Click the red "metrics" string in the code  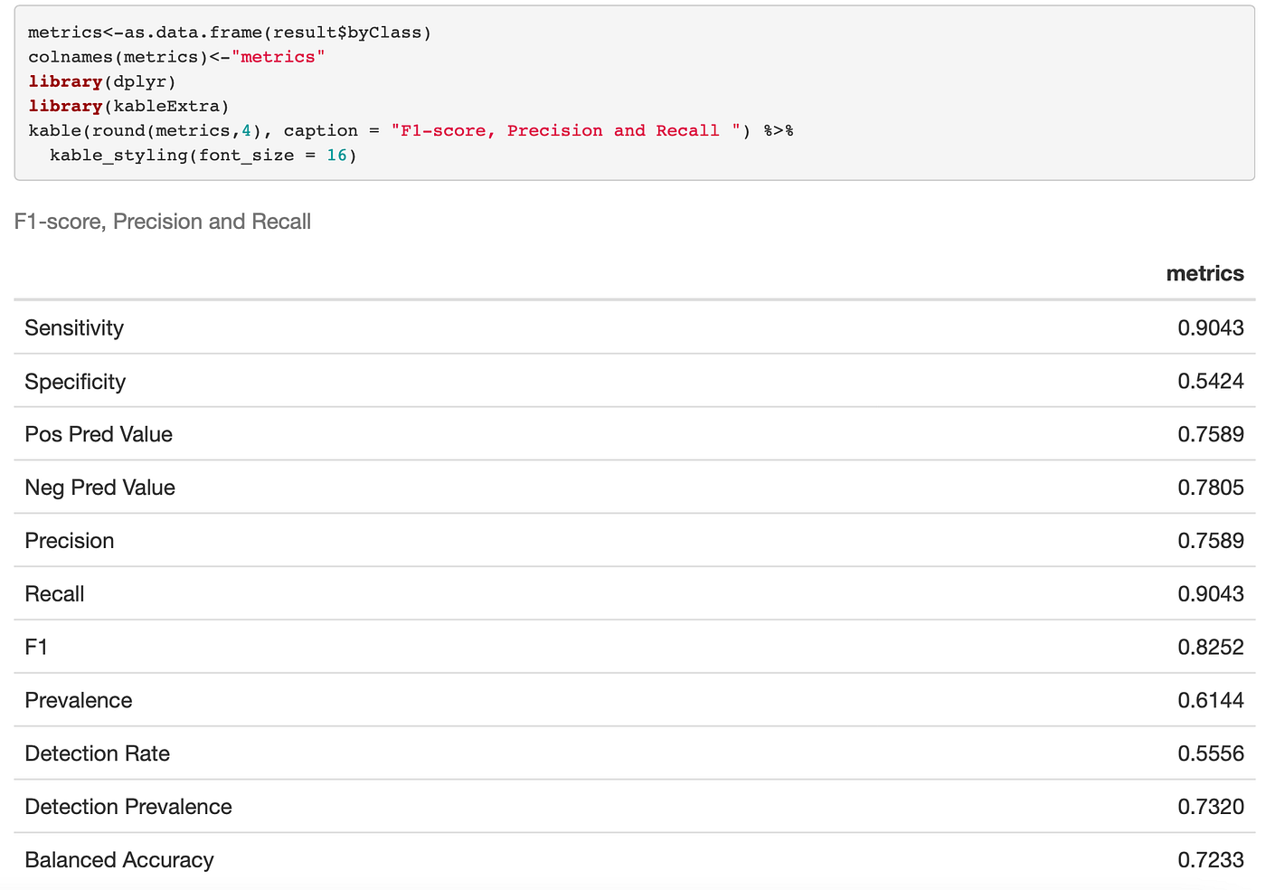click(x=278, y=57)
